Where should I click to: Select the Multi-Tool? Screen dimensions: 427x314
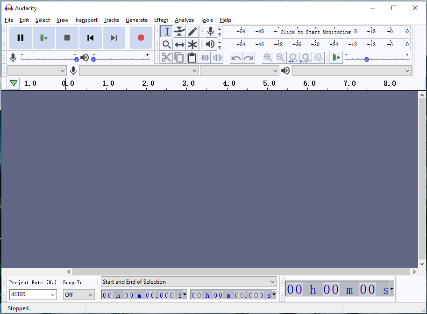point(192,44)
